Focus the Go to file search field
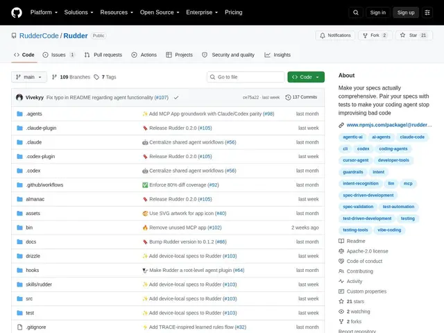Viewport: 444px width, 333px height. click(x=246, y=77)
